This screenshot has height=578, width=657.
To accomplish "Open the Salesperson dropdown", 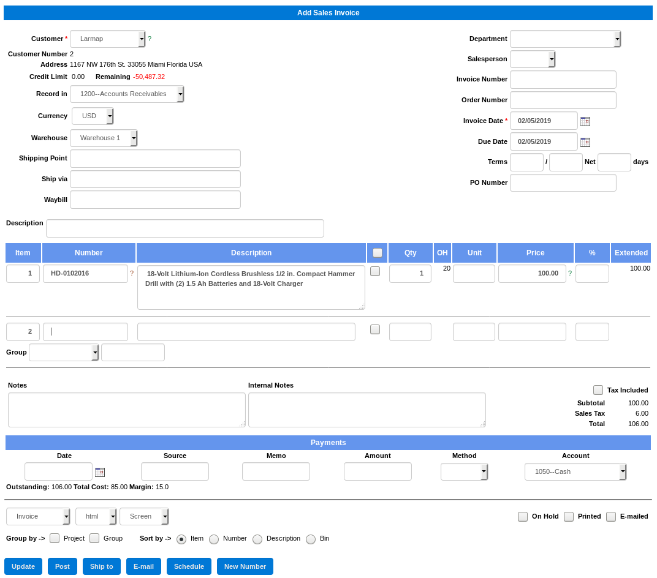I will tap(533, 59).
